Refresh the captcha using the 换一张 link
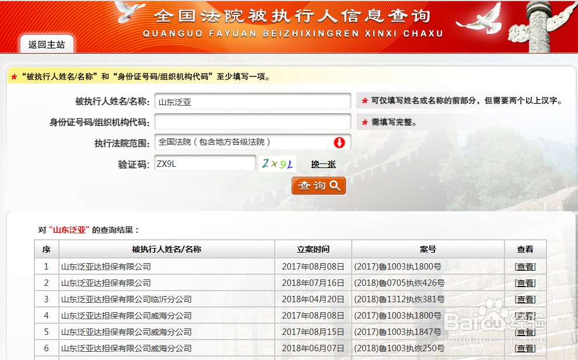 pyautogui.click(x=324, y=163)
